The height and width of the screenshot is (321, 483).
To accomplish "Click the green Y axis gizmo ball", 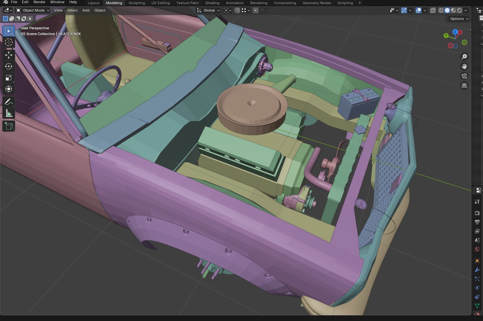I will [446, 35].
